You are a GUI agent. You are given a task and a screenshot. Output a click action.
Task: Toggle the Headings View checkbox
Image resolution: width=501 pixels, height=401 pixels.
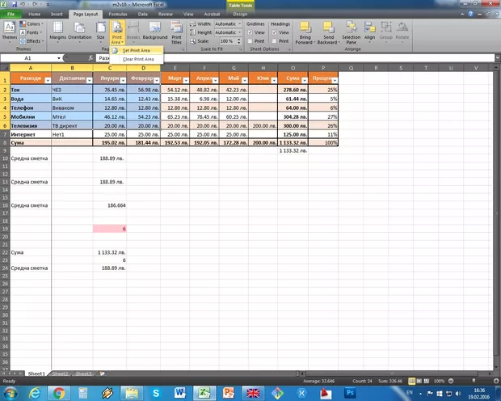point(274,32)
